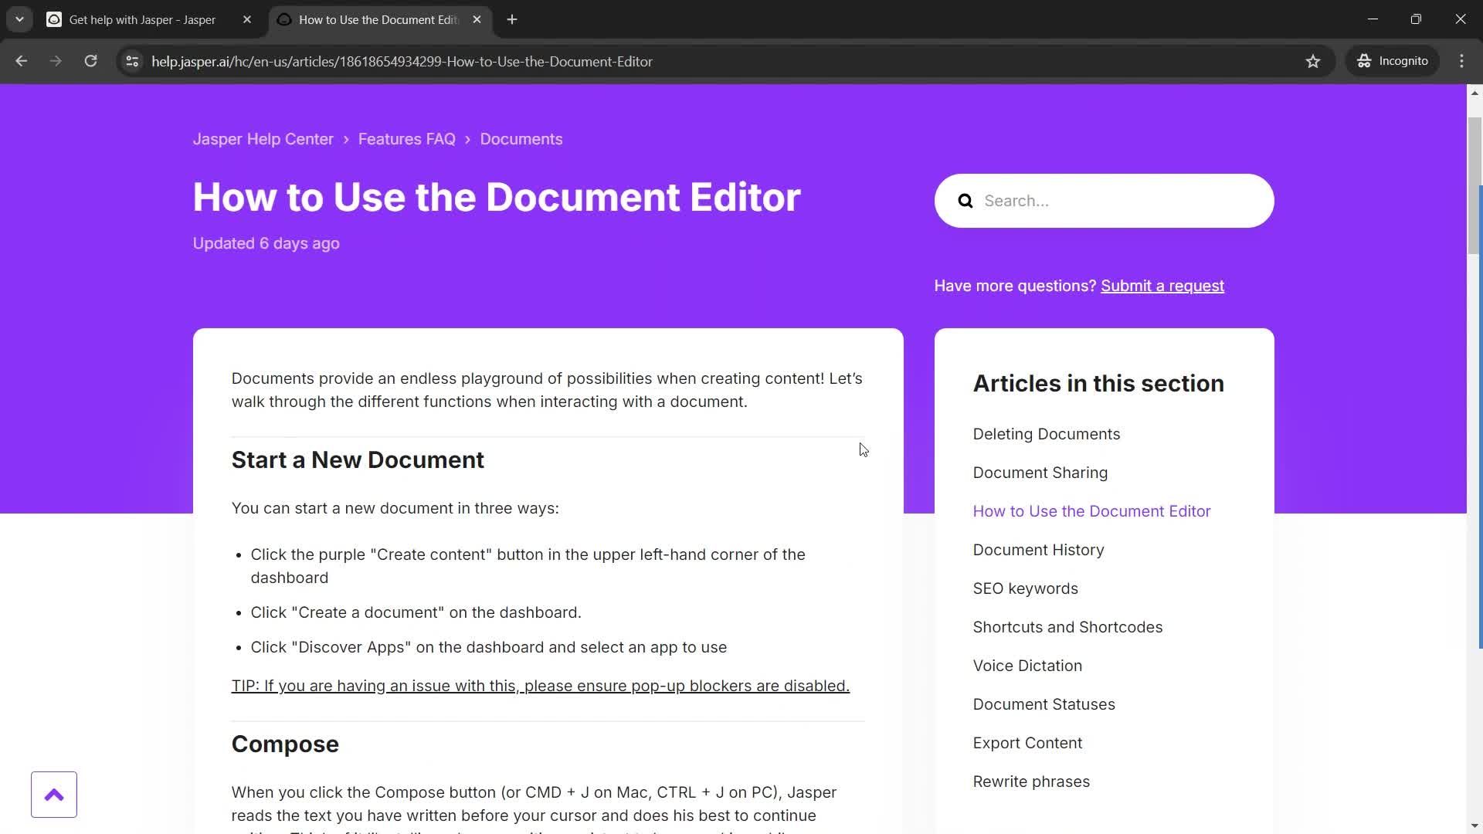Click the Search input field
The image size is (1483, 834).
pos(1105,201)
